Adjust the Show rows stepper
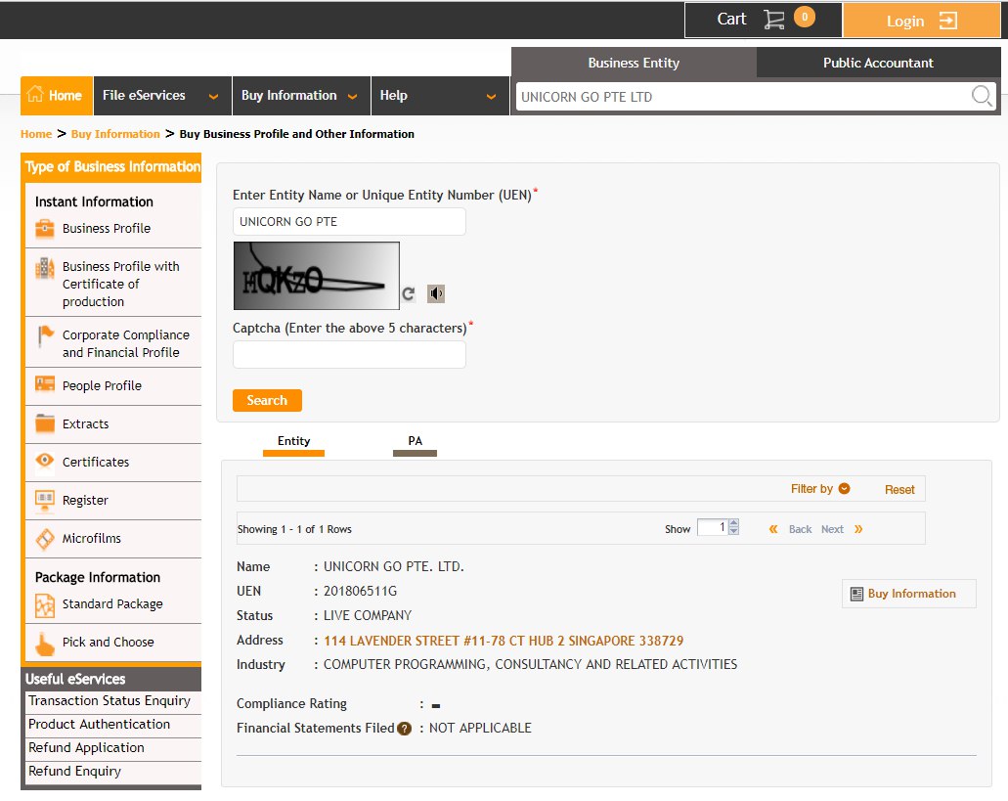Viewport: 1008px width, 801px height. pos(733,527)
